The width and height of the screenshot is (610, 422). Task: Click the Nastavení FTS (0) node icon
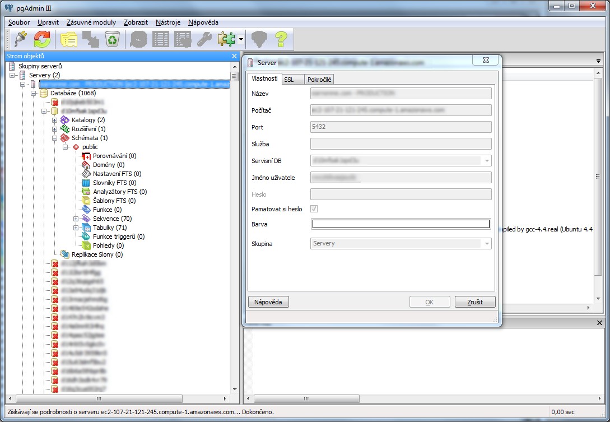coord(86,174)
